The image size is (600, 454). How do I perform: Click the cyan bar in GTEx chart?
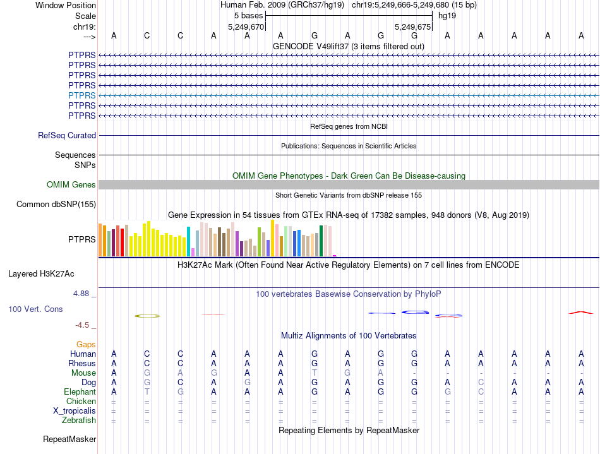(188, 242)
